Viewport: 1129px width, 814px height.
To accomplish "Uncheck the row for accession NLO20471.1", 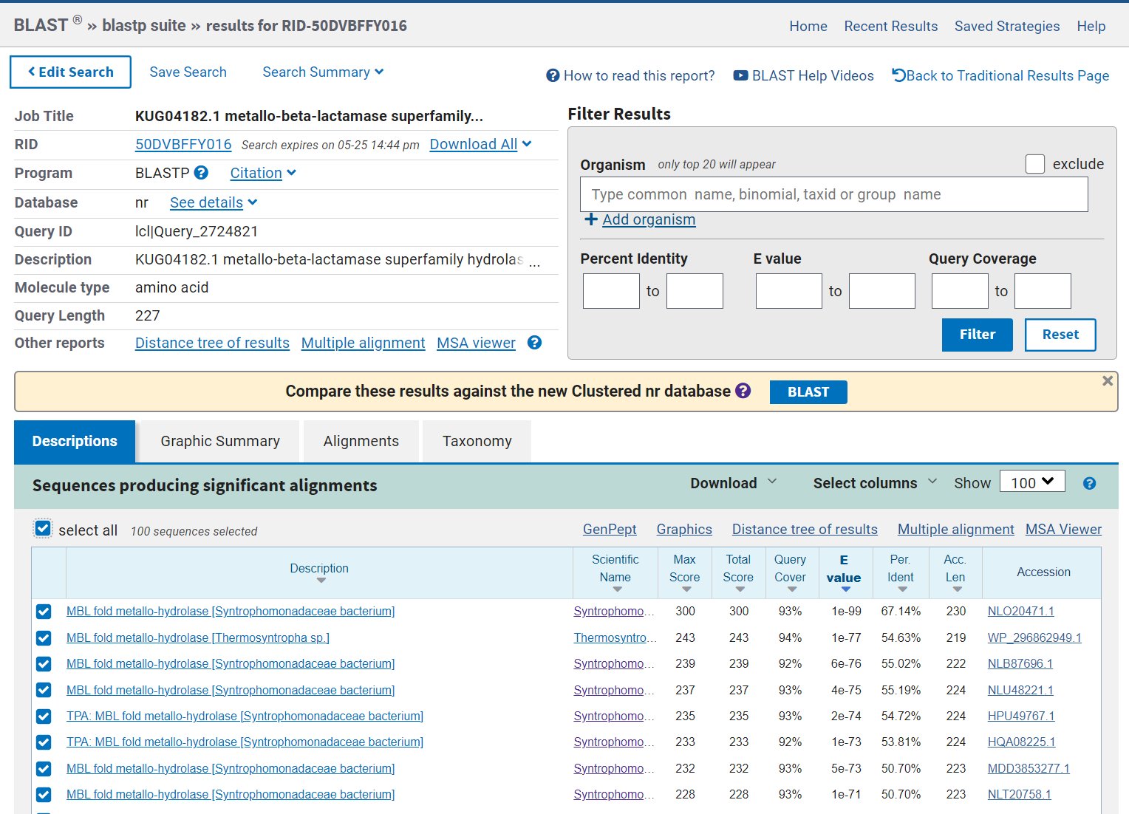I will [44, 612].
